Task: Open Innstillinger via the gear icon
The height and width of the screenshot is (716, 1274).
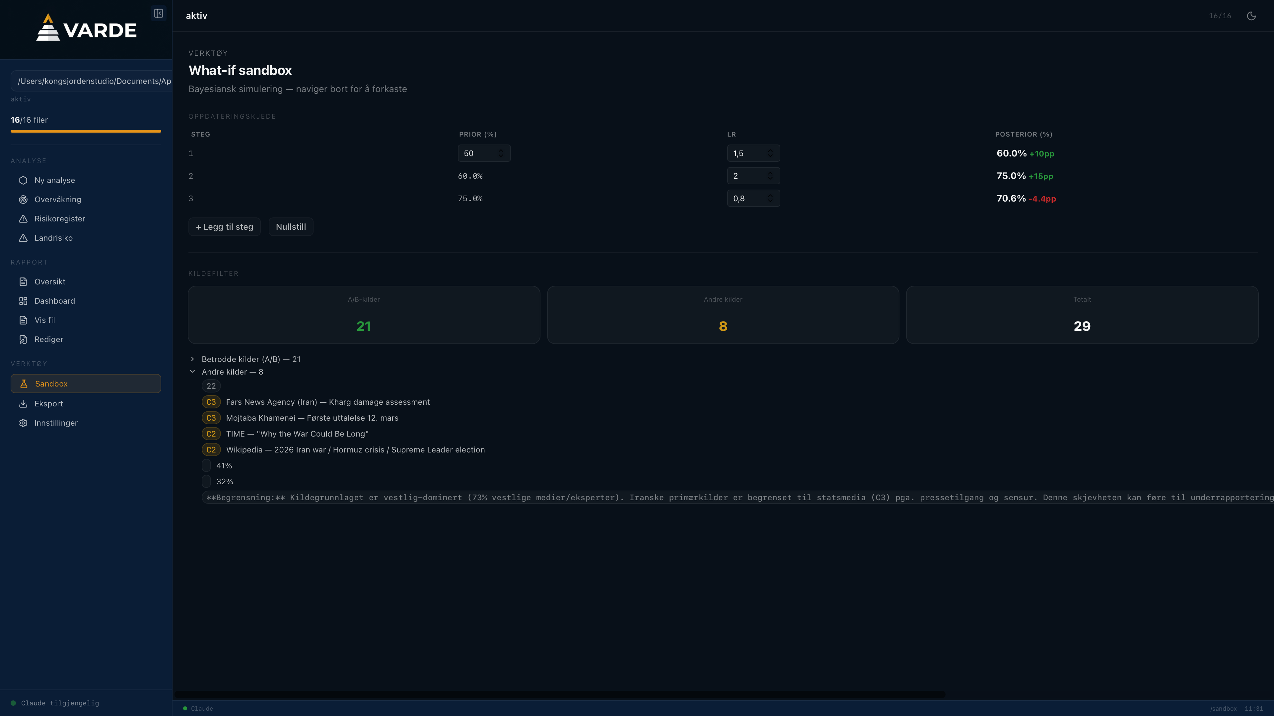Action: point(23,423)
